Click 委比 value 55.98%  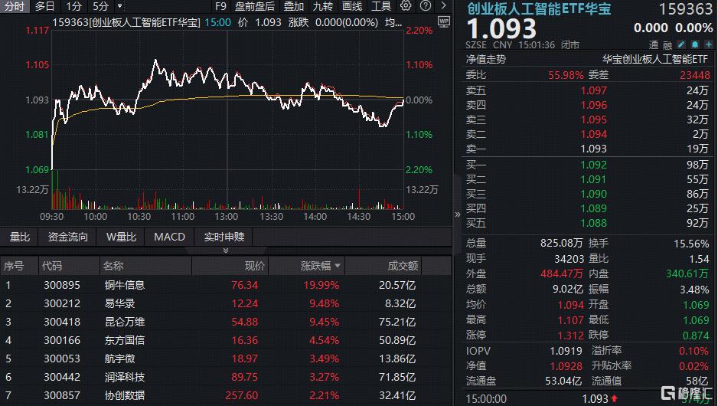(566, 75)
